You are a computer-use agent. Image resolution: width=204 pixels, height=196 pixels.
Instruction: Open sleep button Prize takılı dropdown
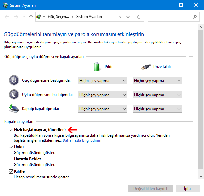(157, 95)
